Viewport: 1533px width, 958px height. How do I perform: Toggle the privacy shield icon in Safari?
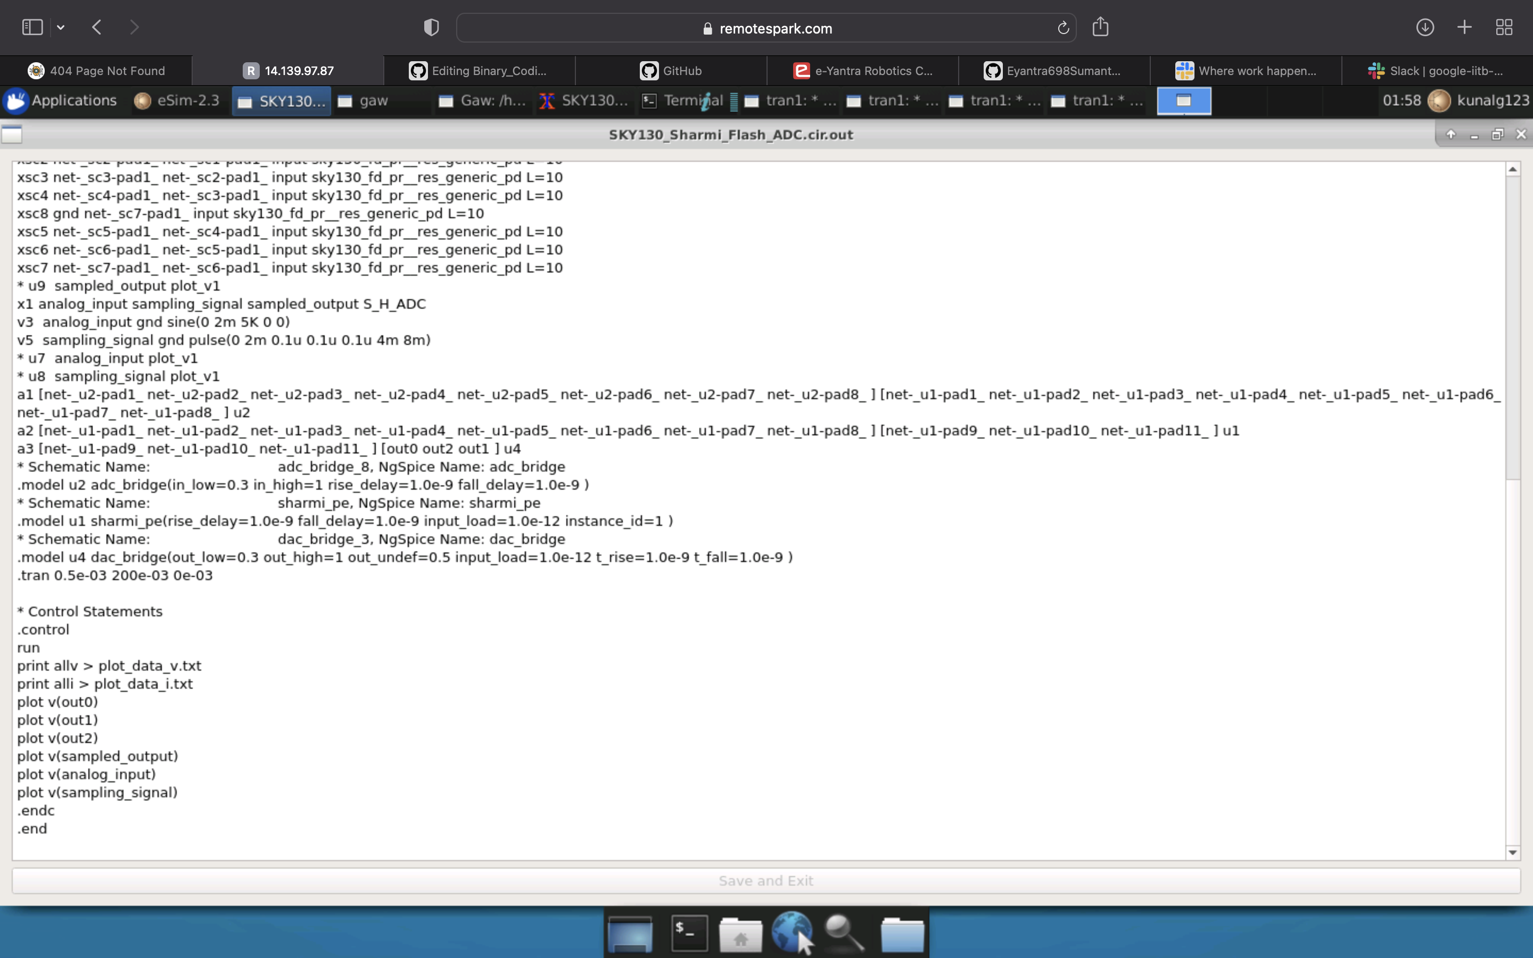tap(430, 27)
